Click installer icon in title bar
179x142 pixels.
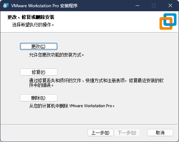coord(6,5)
